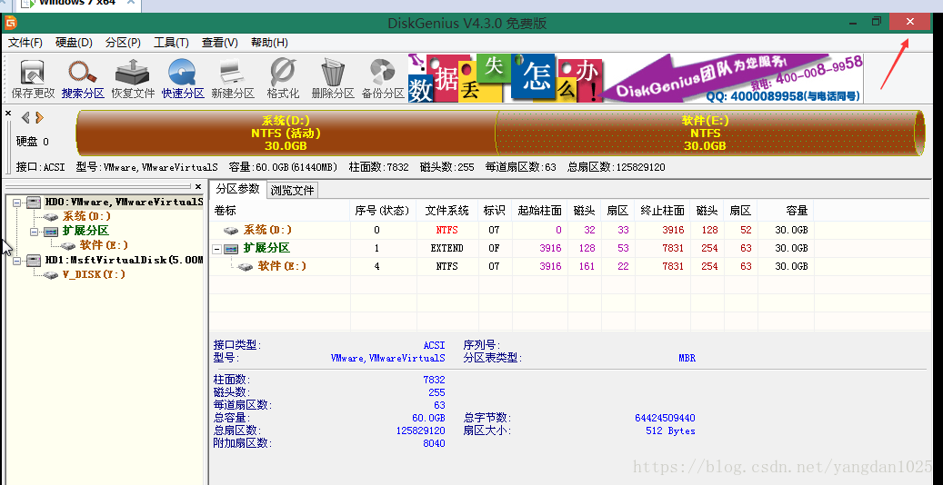
Task: Click the 硬盘 0 disk label
Action: coord(33,142)
